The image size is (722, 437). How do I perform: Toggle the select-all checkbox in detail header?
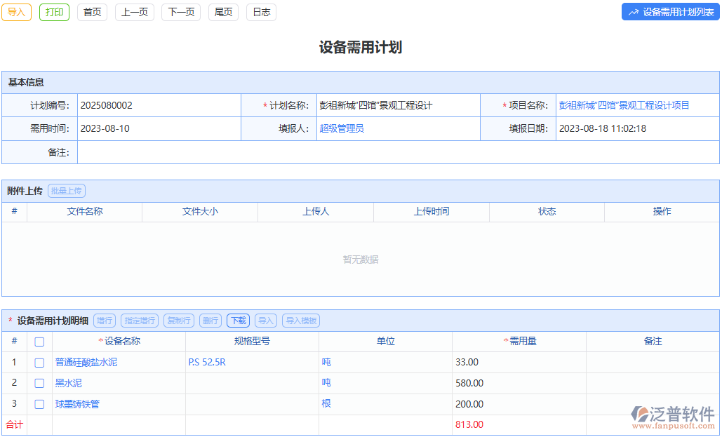click(39, 342)
